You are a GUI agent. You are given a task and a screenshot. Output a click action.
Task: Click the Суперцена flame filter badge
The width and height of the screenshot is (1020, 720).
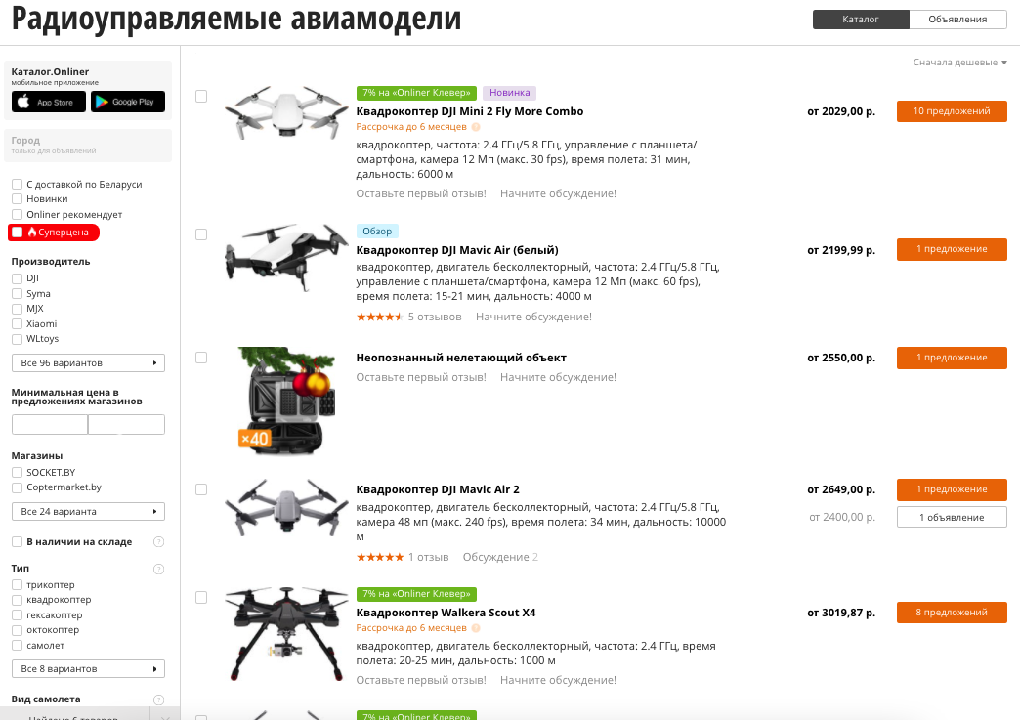pos(54,233)
